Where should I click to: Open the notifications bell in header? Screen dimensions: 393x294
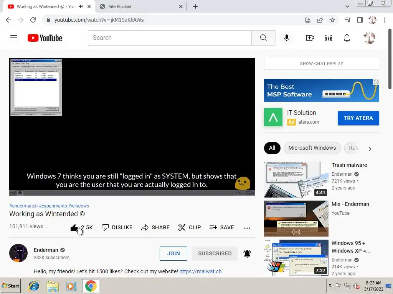point(347,38)
